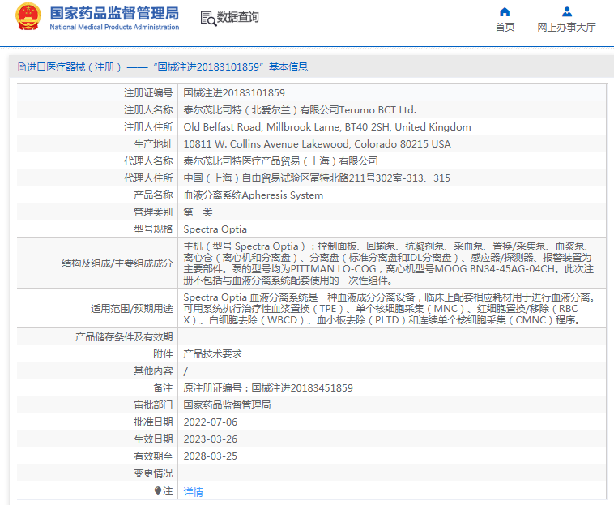
Task: Select expiry date 2028-03-25
Action: 211,456
